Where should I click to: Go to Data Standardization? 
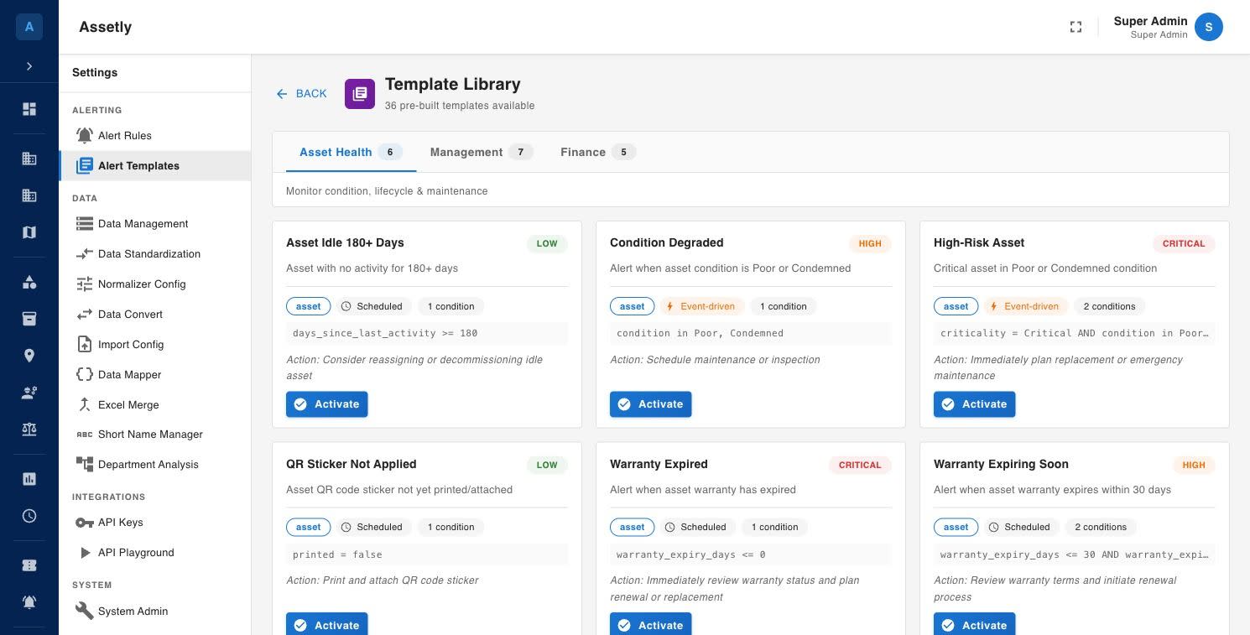click(x=155, y=254)
